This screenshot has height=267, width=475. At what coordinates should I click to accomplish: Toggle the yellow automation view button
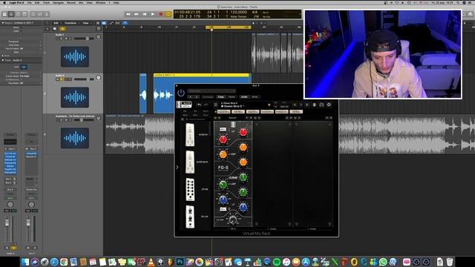point(62,29)
